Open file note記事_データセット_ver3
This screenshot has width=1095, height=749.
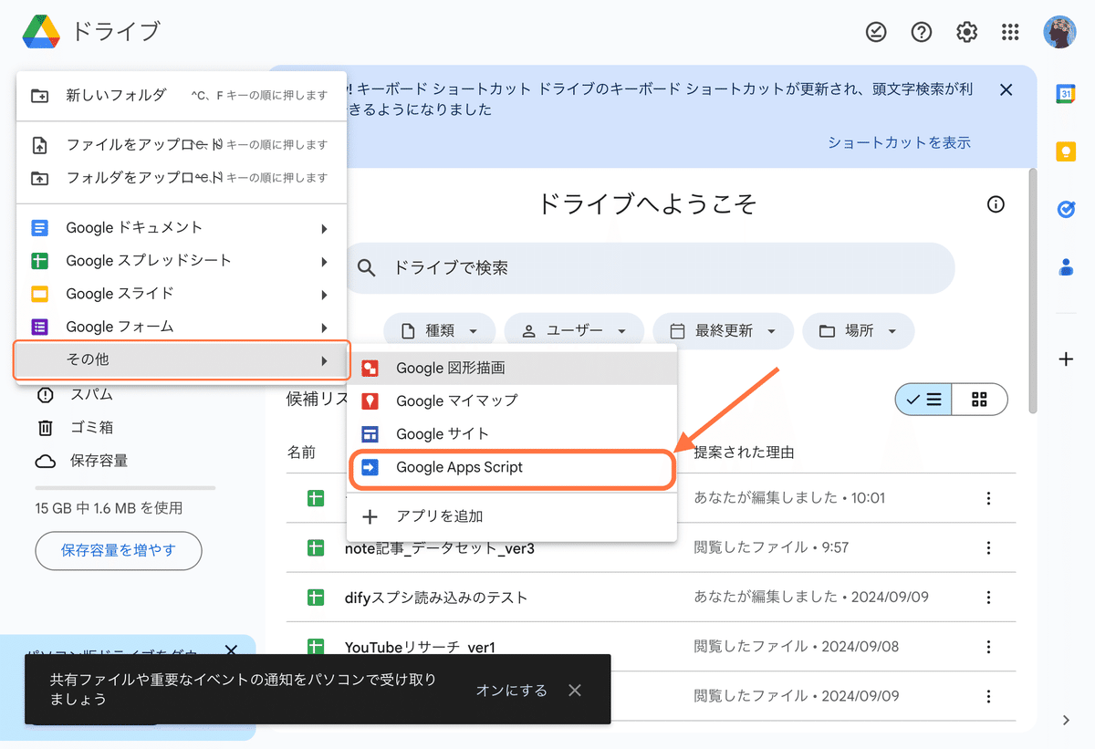point(440,548)
